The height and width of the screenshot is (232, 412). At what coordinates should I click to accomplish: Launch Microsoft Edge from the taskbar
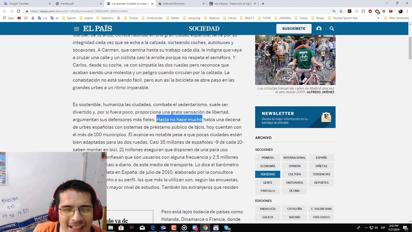pos(153,228)
